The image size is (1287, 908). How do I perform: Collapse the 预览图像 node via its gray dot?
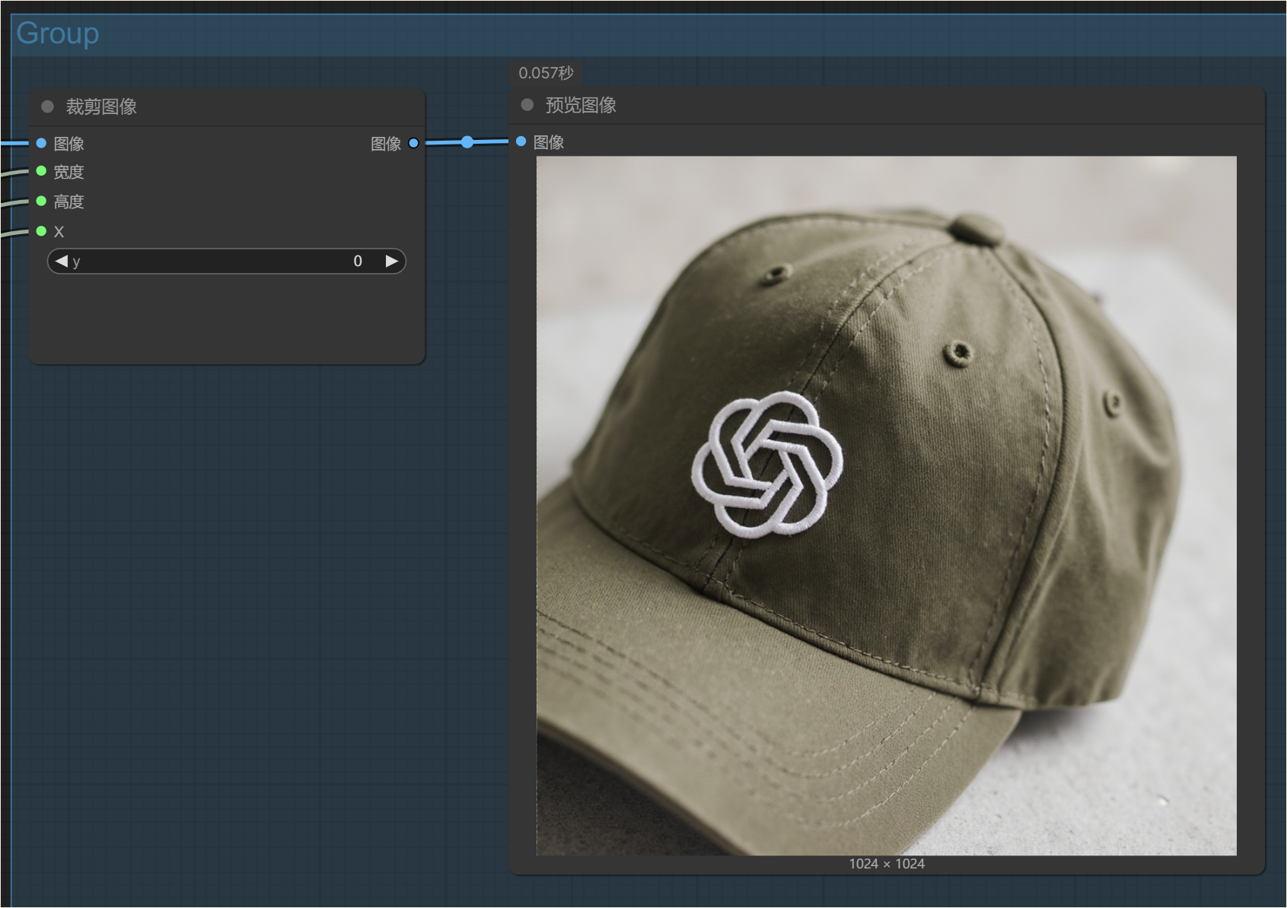pos(527,105)
